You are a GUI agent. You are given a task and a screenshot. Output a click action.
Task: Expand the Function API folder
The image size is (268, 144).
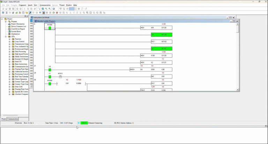coord(9,39)
